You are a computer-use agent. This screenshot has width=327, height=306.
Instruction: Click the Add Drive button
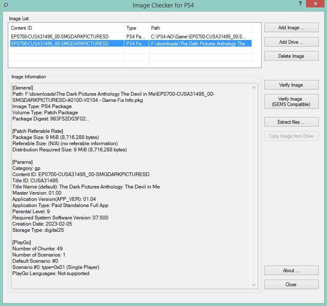(291, 42)
